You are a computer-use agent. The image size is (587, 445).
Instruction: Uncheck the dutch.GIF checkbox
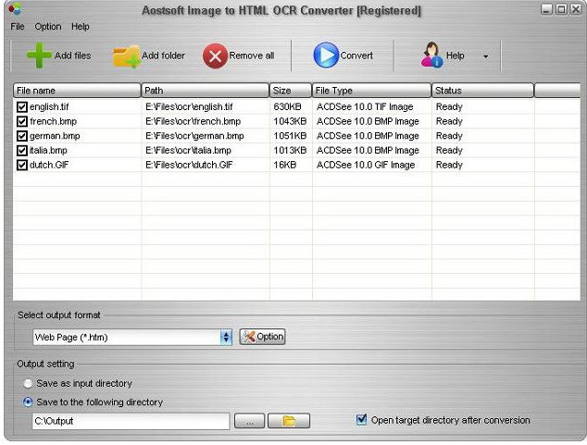(22, 165)
